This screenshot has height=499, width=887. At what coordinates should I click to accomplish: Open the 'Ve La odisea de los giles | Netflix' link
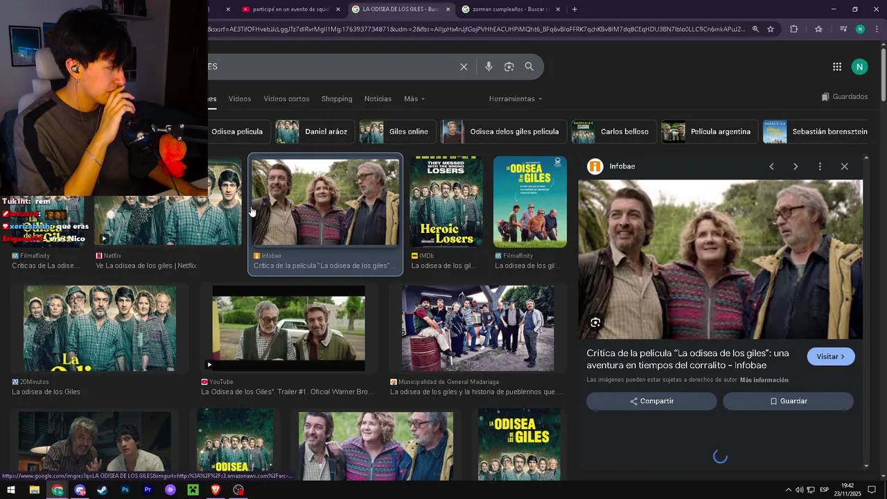[146, 265]
